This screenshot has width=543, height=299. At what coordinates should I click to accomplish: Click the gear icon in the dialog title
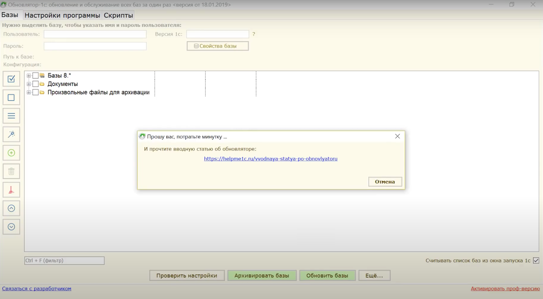click(x=142, y=136)
